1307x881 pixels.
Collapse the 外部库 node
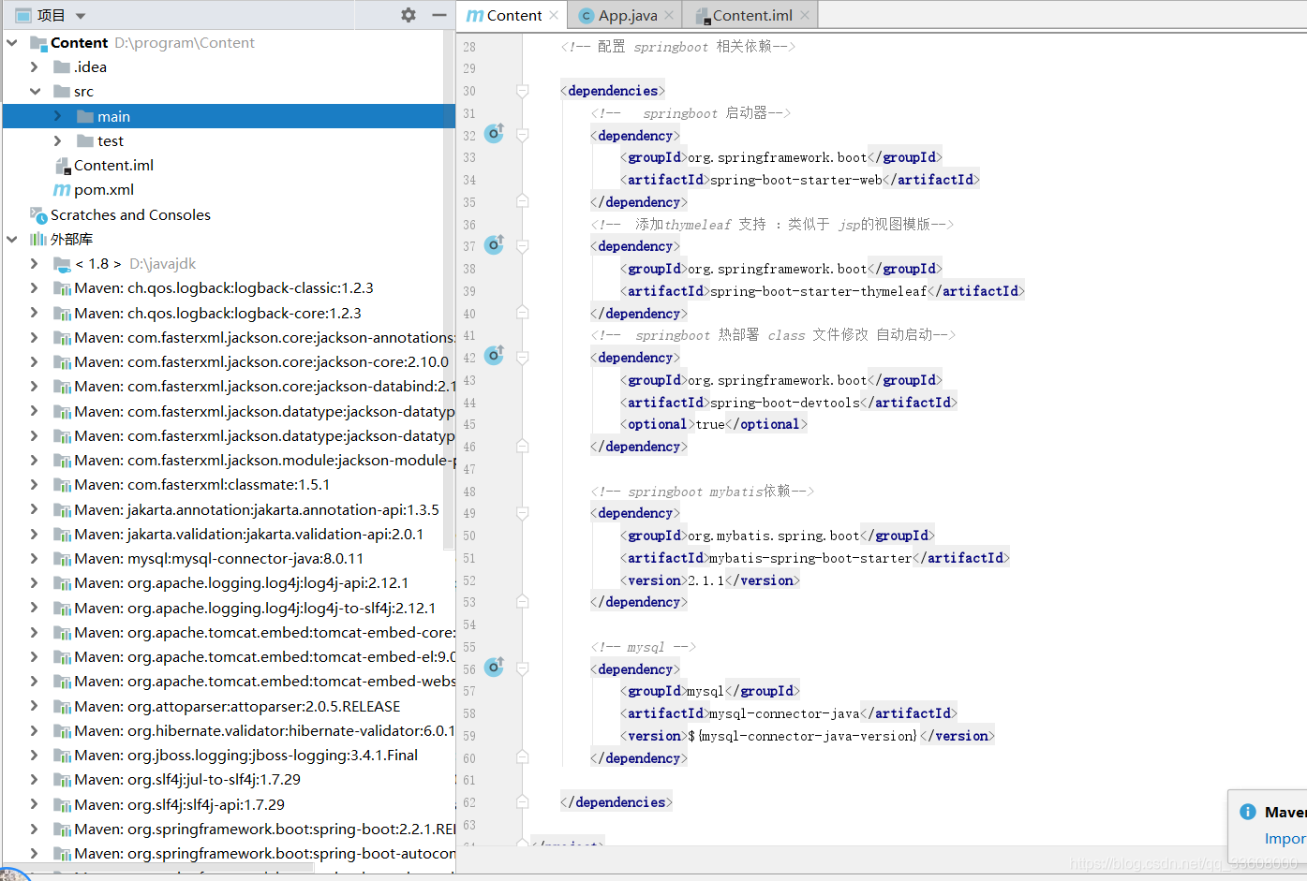pyautogui.click(x=12, y=239)
